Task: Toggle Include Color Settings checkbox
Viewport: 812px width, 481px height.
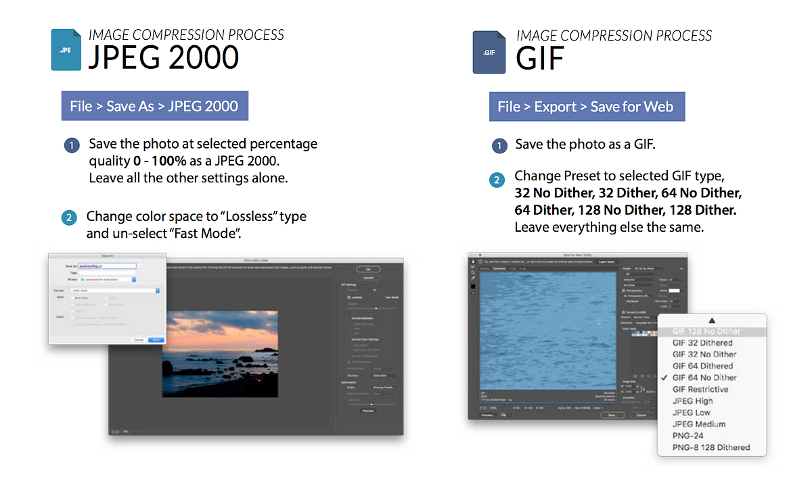Action: [348, 339]
